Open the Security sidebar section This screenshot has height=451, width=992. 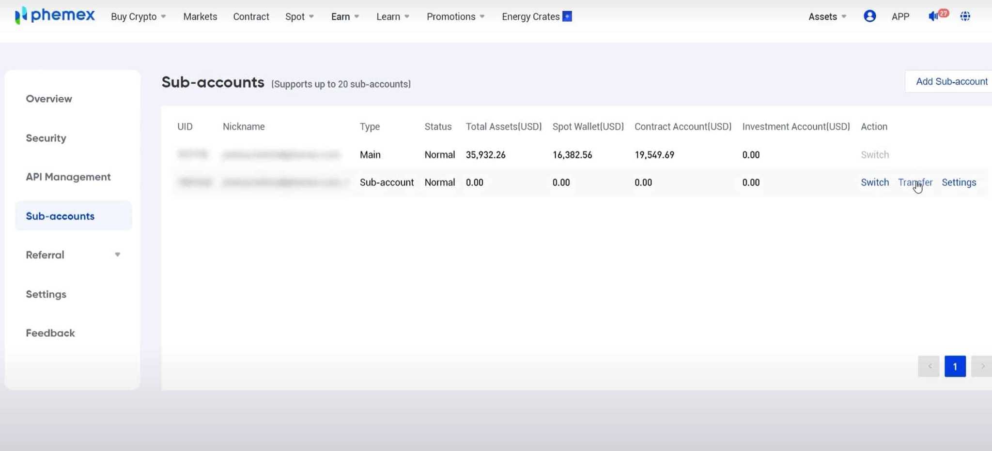[x=46, y=138]
